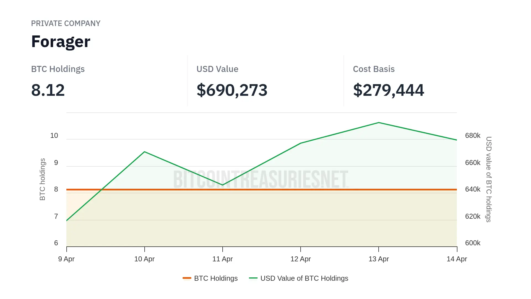The width and height of the screenshot is (531, 299).
Task: Click the Forager company heading
Action: (61, 42)
